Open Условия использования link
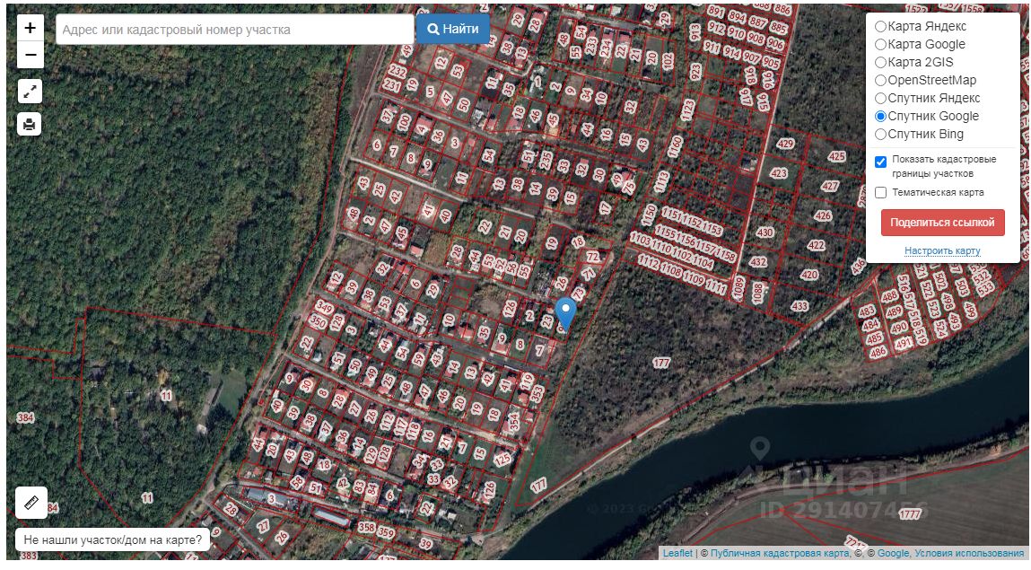 coord(969,554)
